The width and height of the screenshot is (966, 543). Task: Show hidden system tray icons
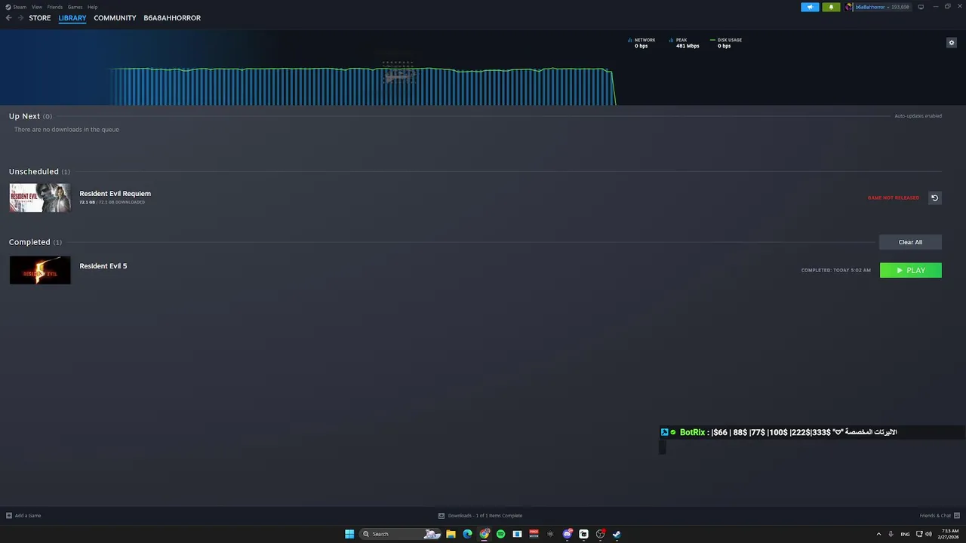(x=878, y=534)
